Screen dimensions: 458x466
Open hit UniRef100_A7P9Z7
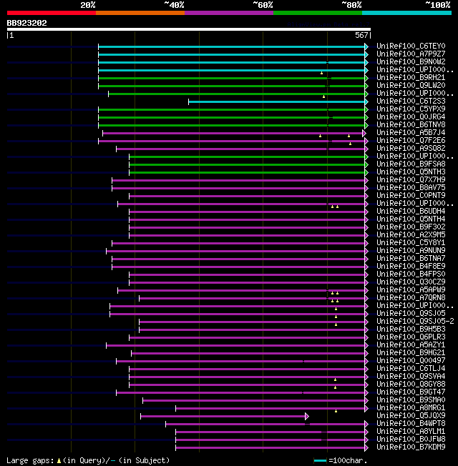[x=411, y=54]
